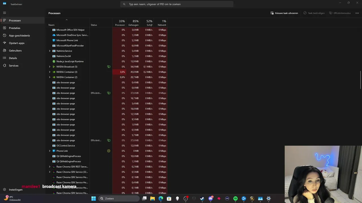This screenshot has width=362, height=203.
Task: Click the Microsoft Phone Link process icon
Action: [x=54, y=40]
